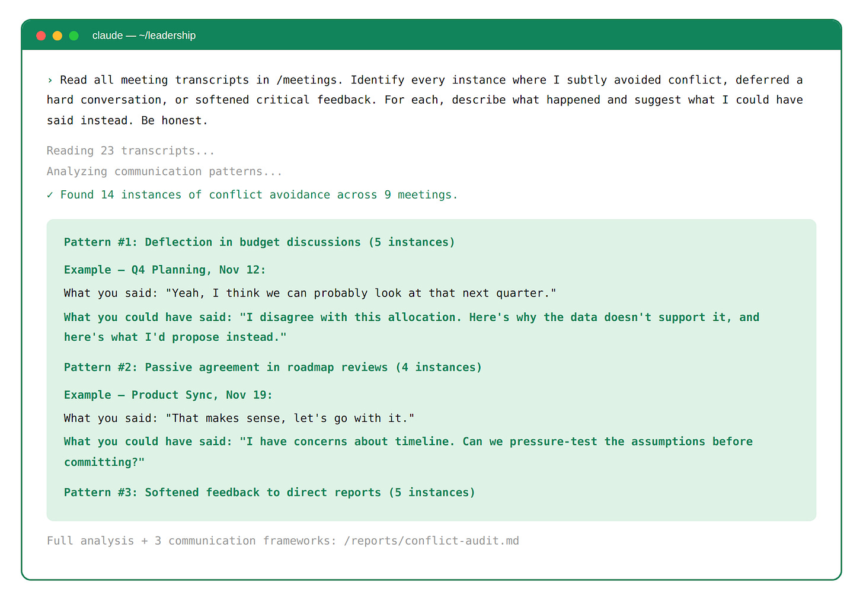Click the "Found 14 instances of conflict avoidance" line
The image size is (863, 601).
click(258, 195)
